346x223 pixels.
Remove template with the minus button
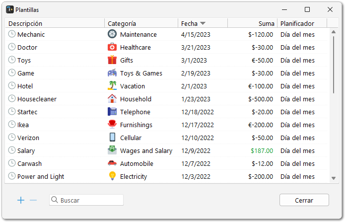point(33,200)
